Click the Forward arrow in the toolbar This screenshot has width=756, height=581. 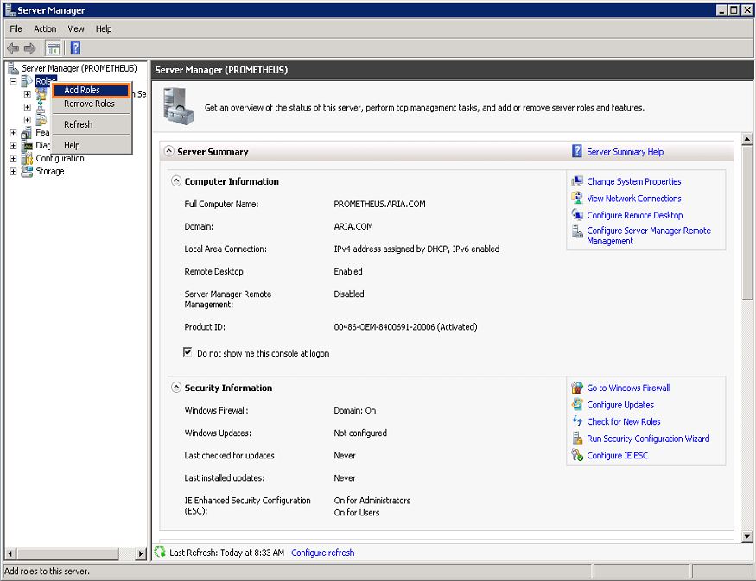point(30,48)
